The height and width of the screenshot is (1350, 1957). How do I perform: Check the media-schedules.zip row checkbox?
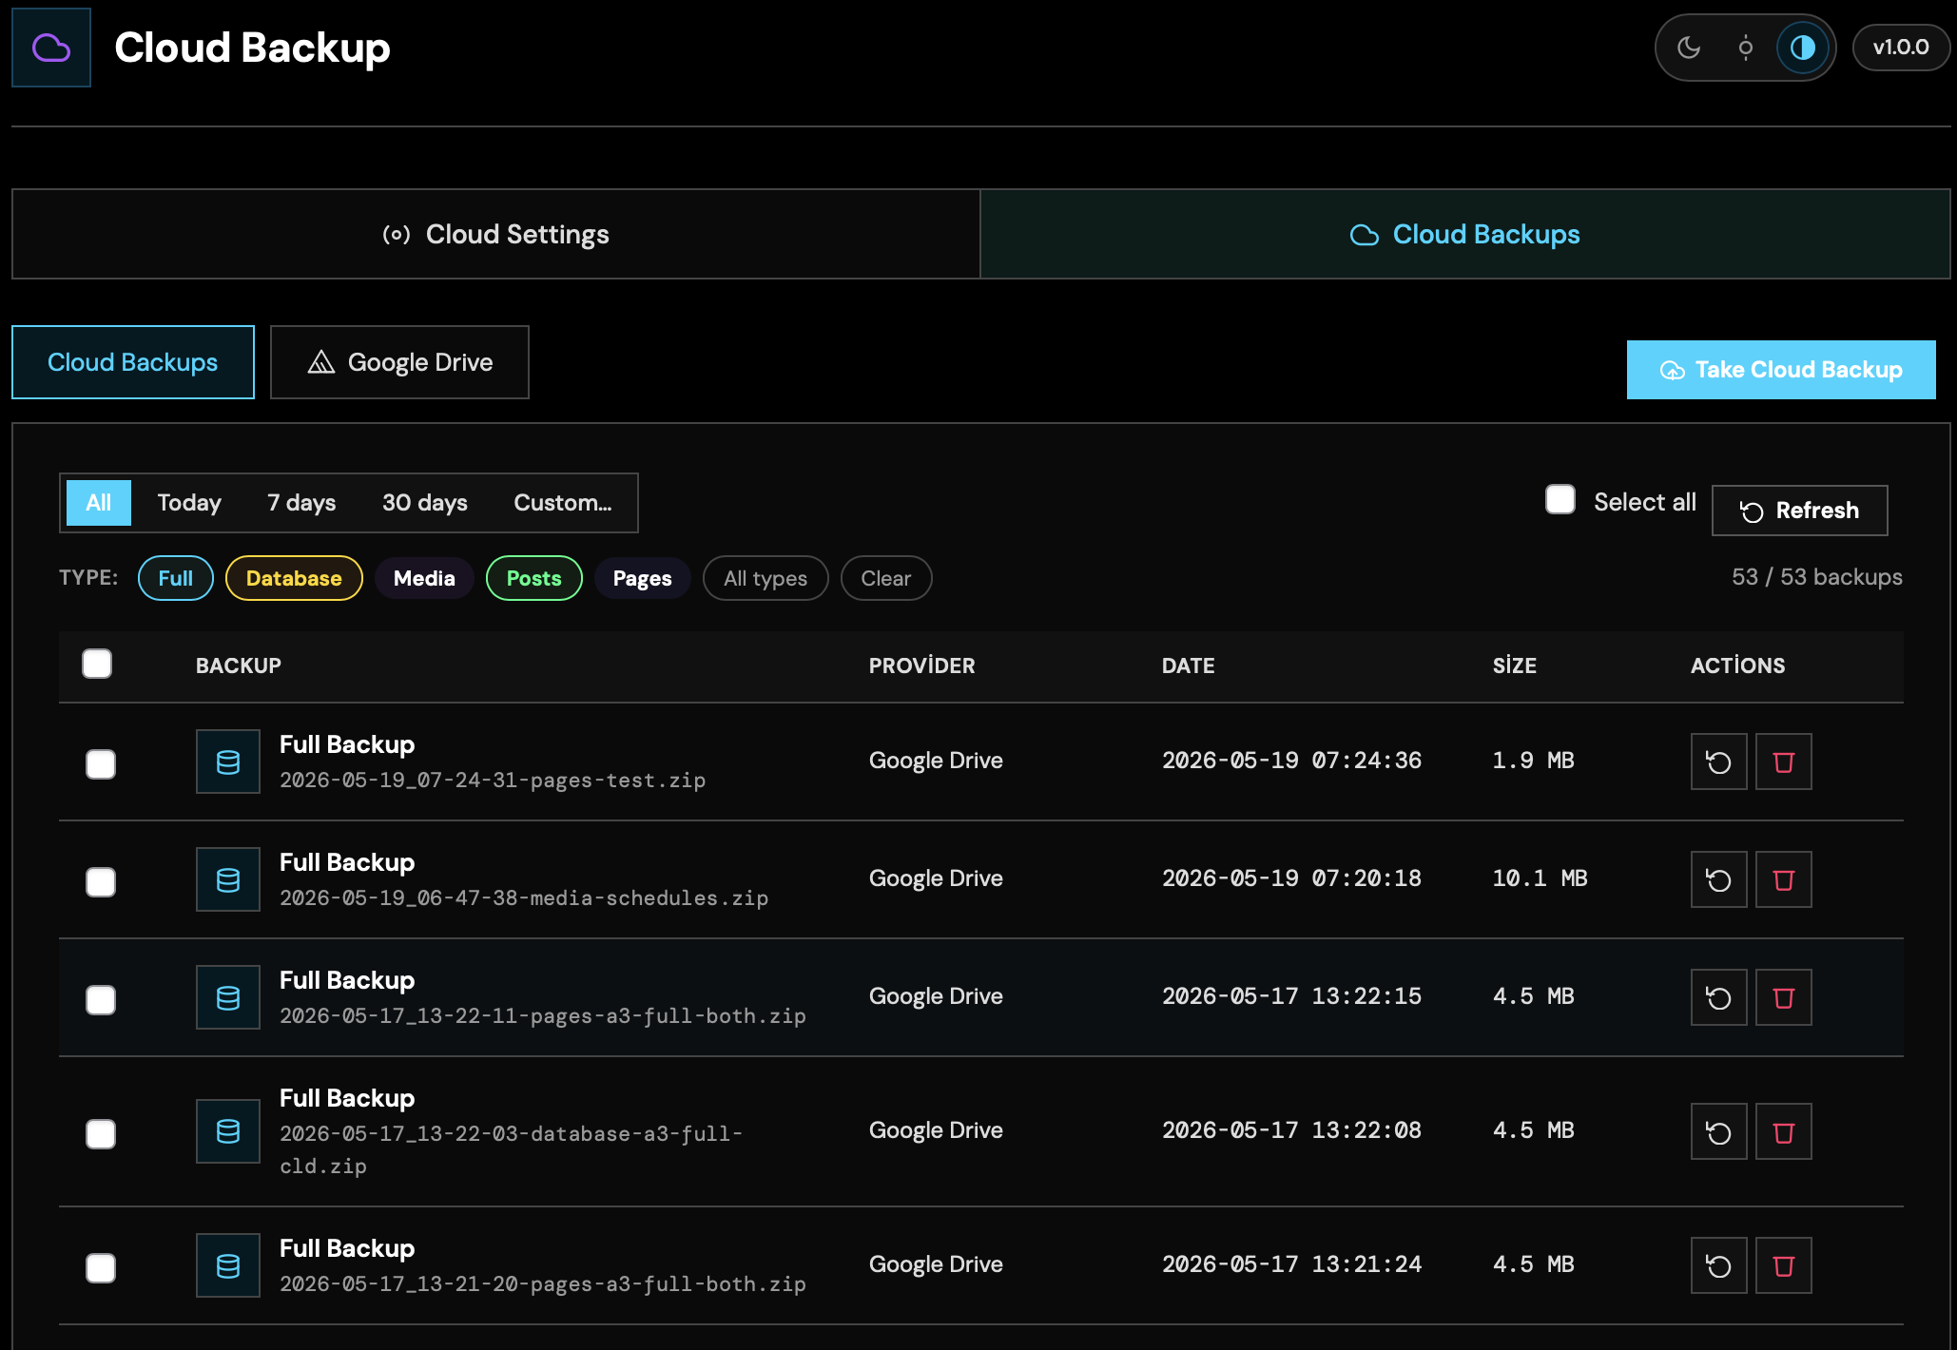click(x=101, y=882)
